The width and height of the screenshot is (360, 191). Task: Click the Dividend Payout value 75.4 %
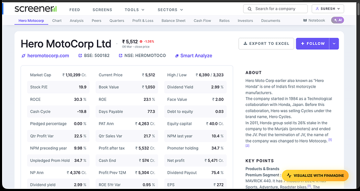[218, 173]
